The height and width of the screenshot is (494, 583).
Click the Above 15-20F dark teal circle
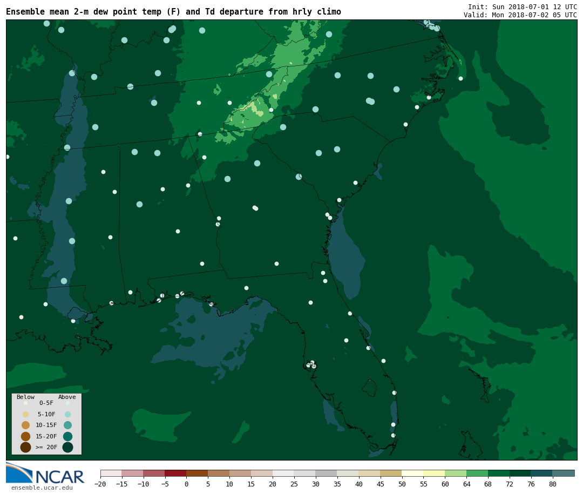click(x=67, y=436)
